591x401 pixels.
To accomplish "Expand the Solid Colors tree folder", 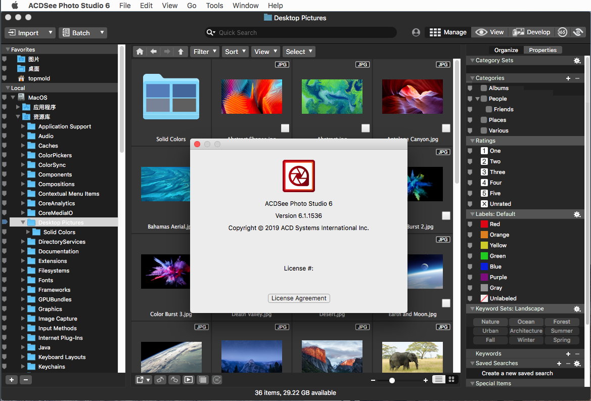I will coord(28,232).
